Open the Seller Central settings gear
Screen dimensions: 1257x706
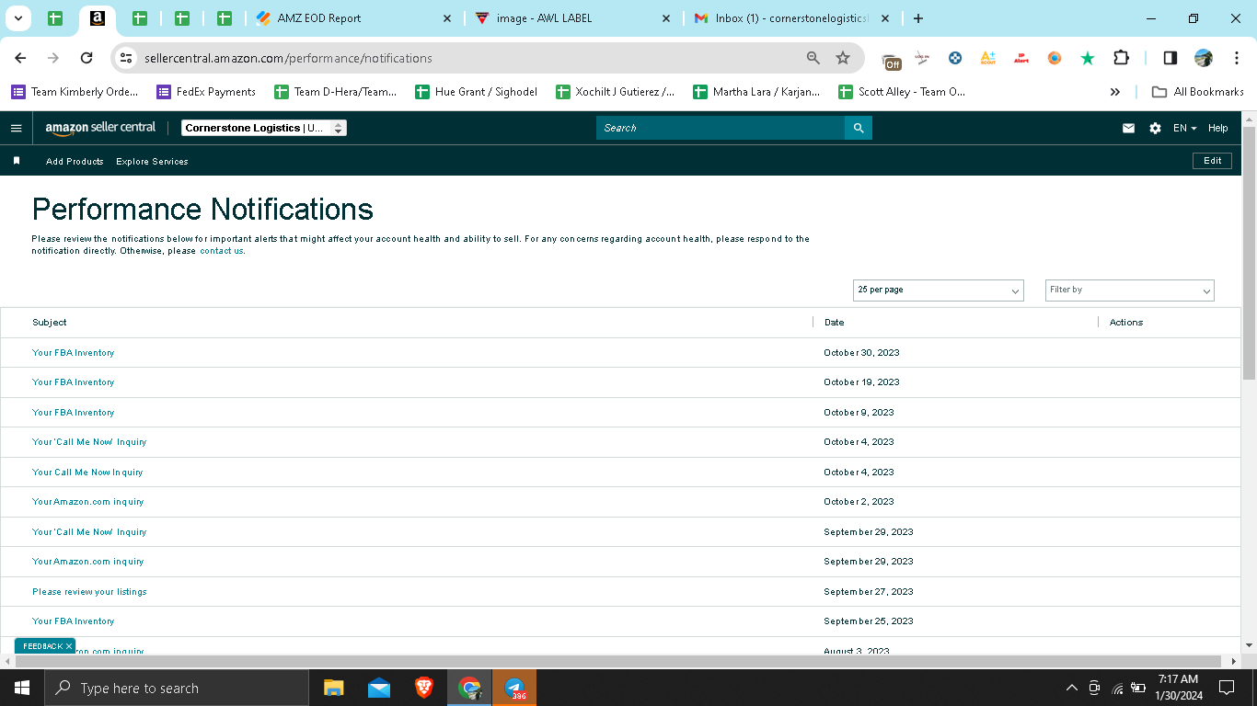tap(1155, 128)
